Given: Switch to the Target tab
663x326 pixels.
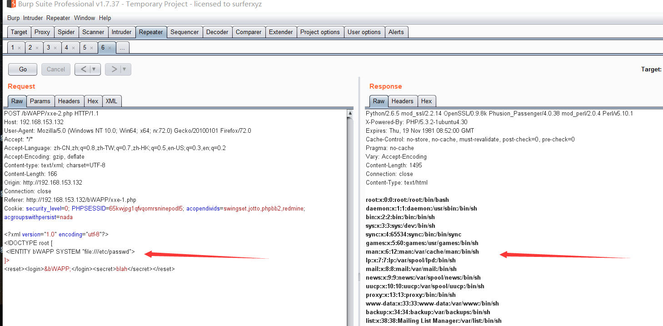Looking at the screenshot, I should tap(19, 32).
